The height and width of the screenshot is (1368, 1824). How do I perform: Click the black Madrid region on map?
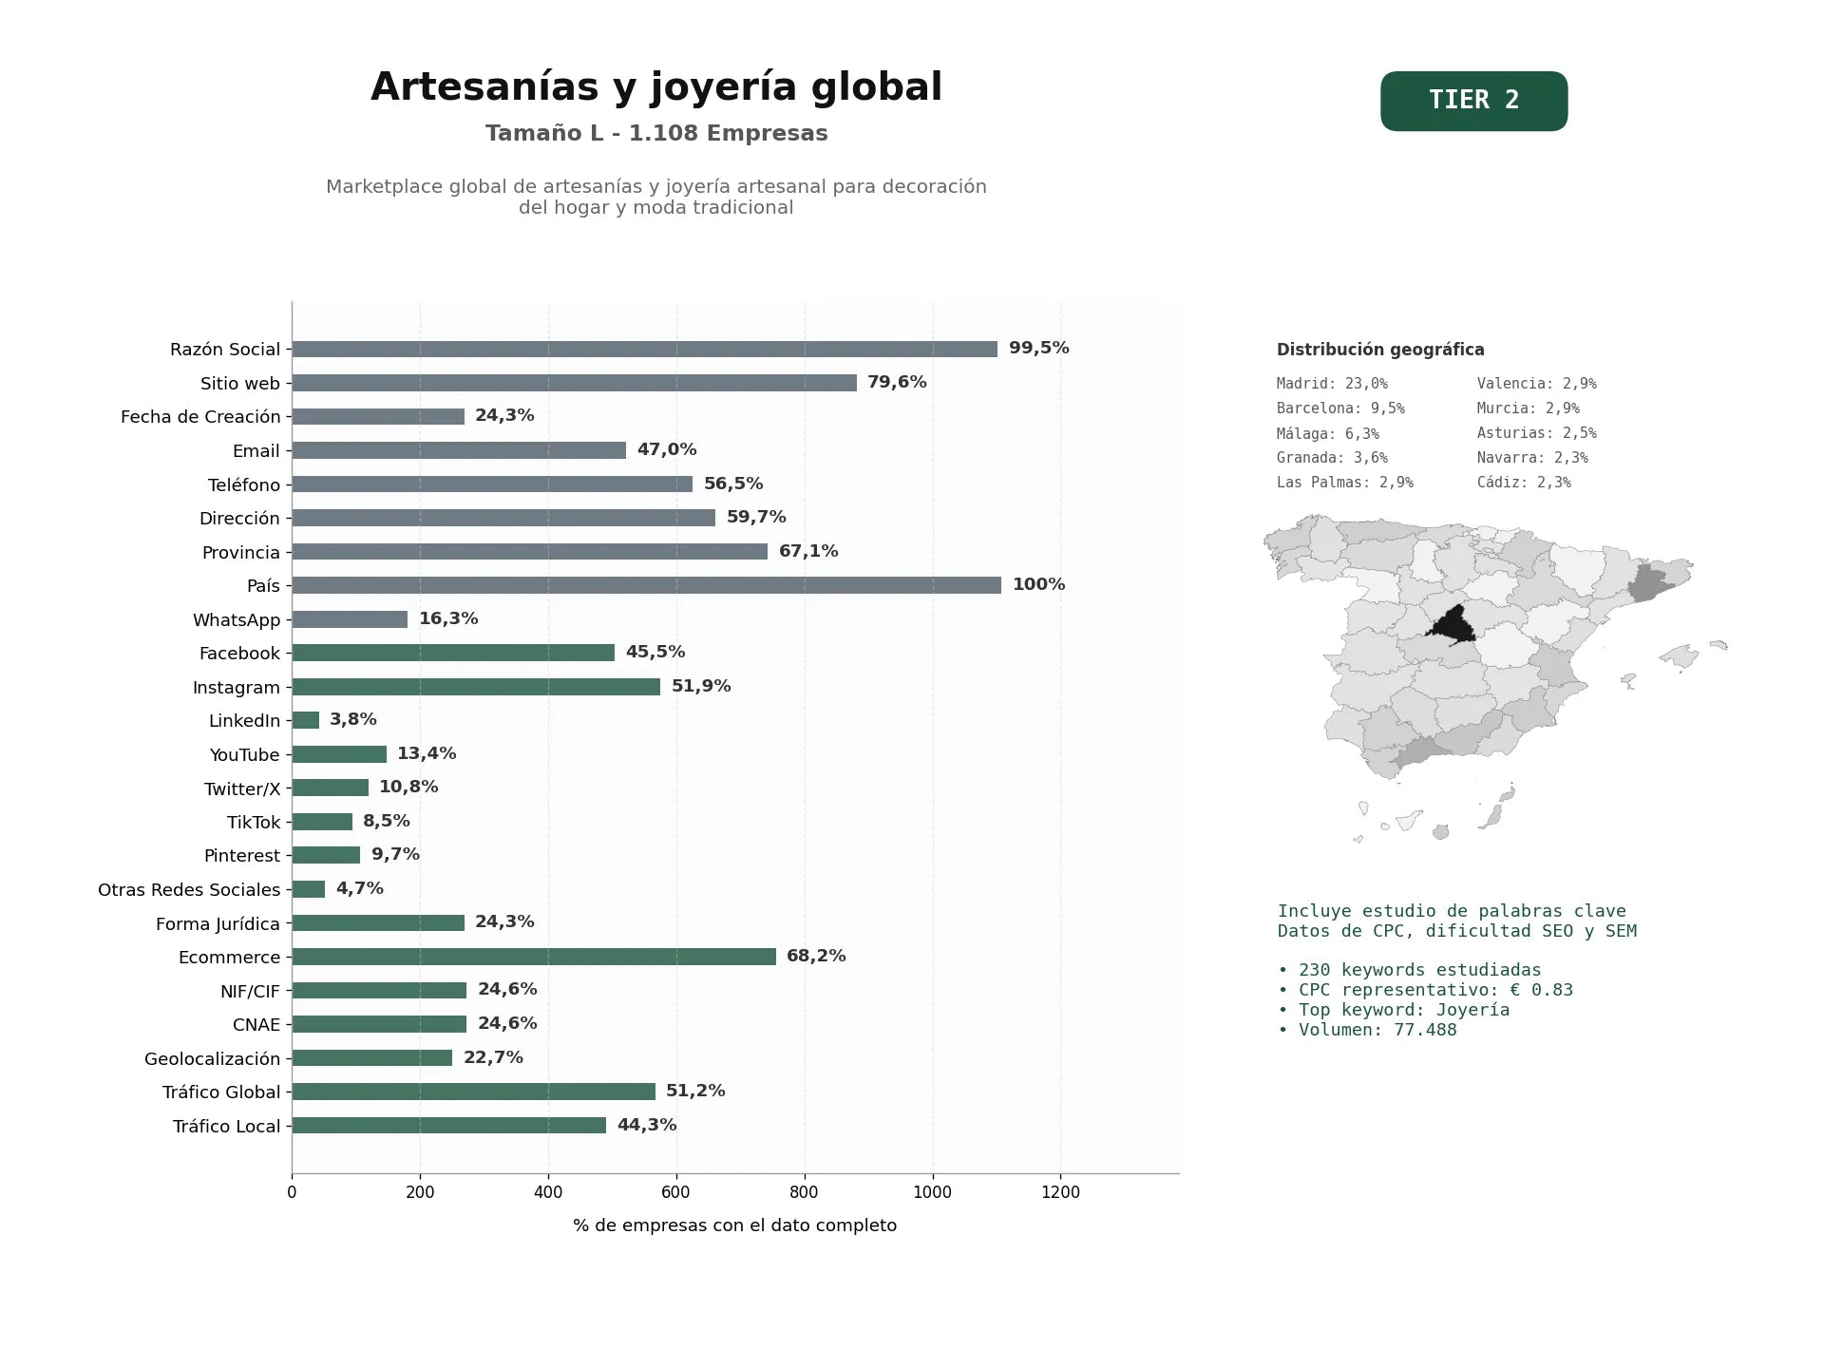pyautogui.click(x=1453, y=626)
